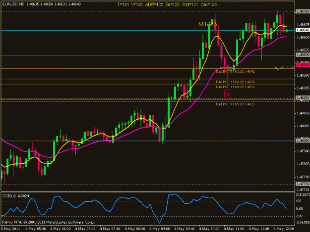Click the red up-arrow signal marker

pyautogui.click(x=228, y=94)
